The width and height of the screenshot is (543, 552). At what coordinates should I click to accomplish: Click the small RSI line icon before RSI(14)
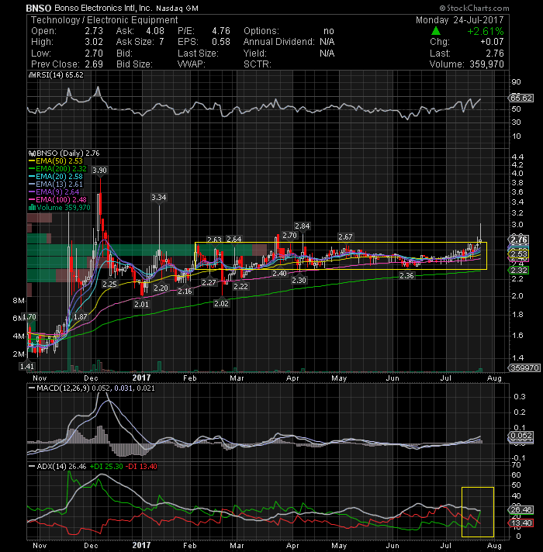tap(30, 75)
